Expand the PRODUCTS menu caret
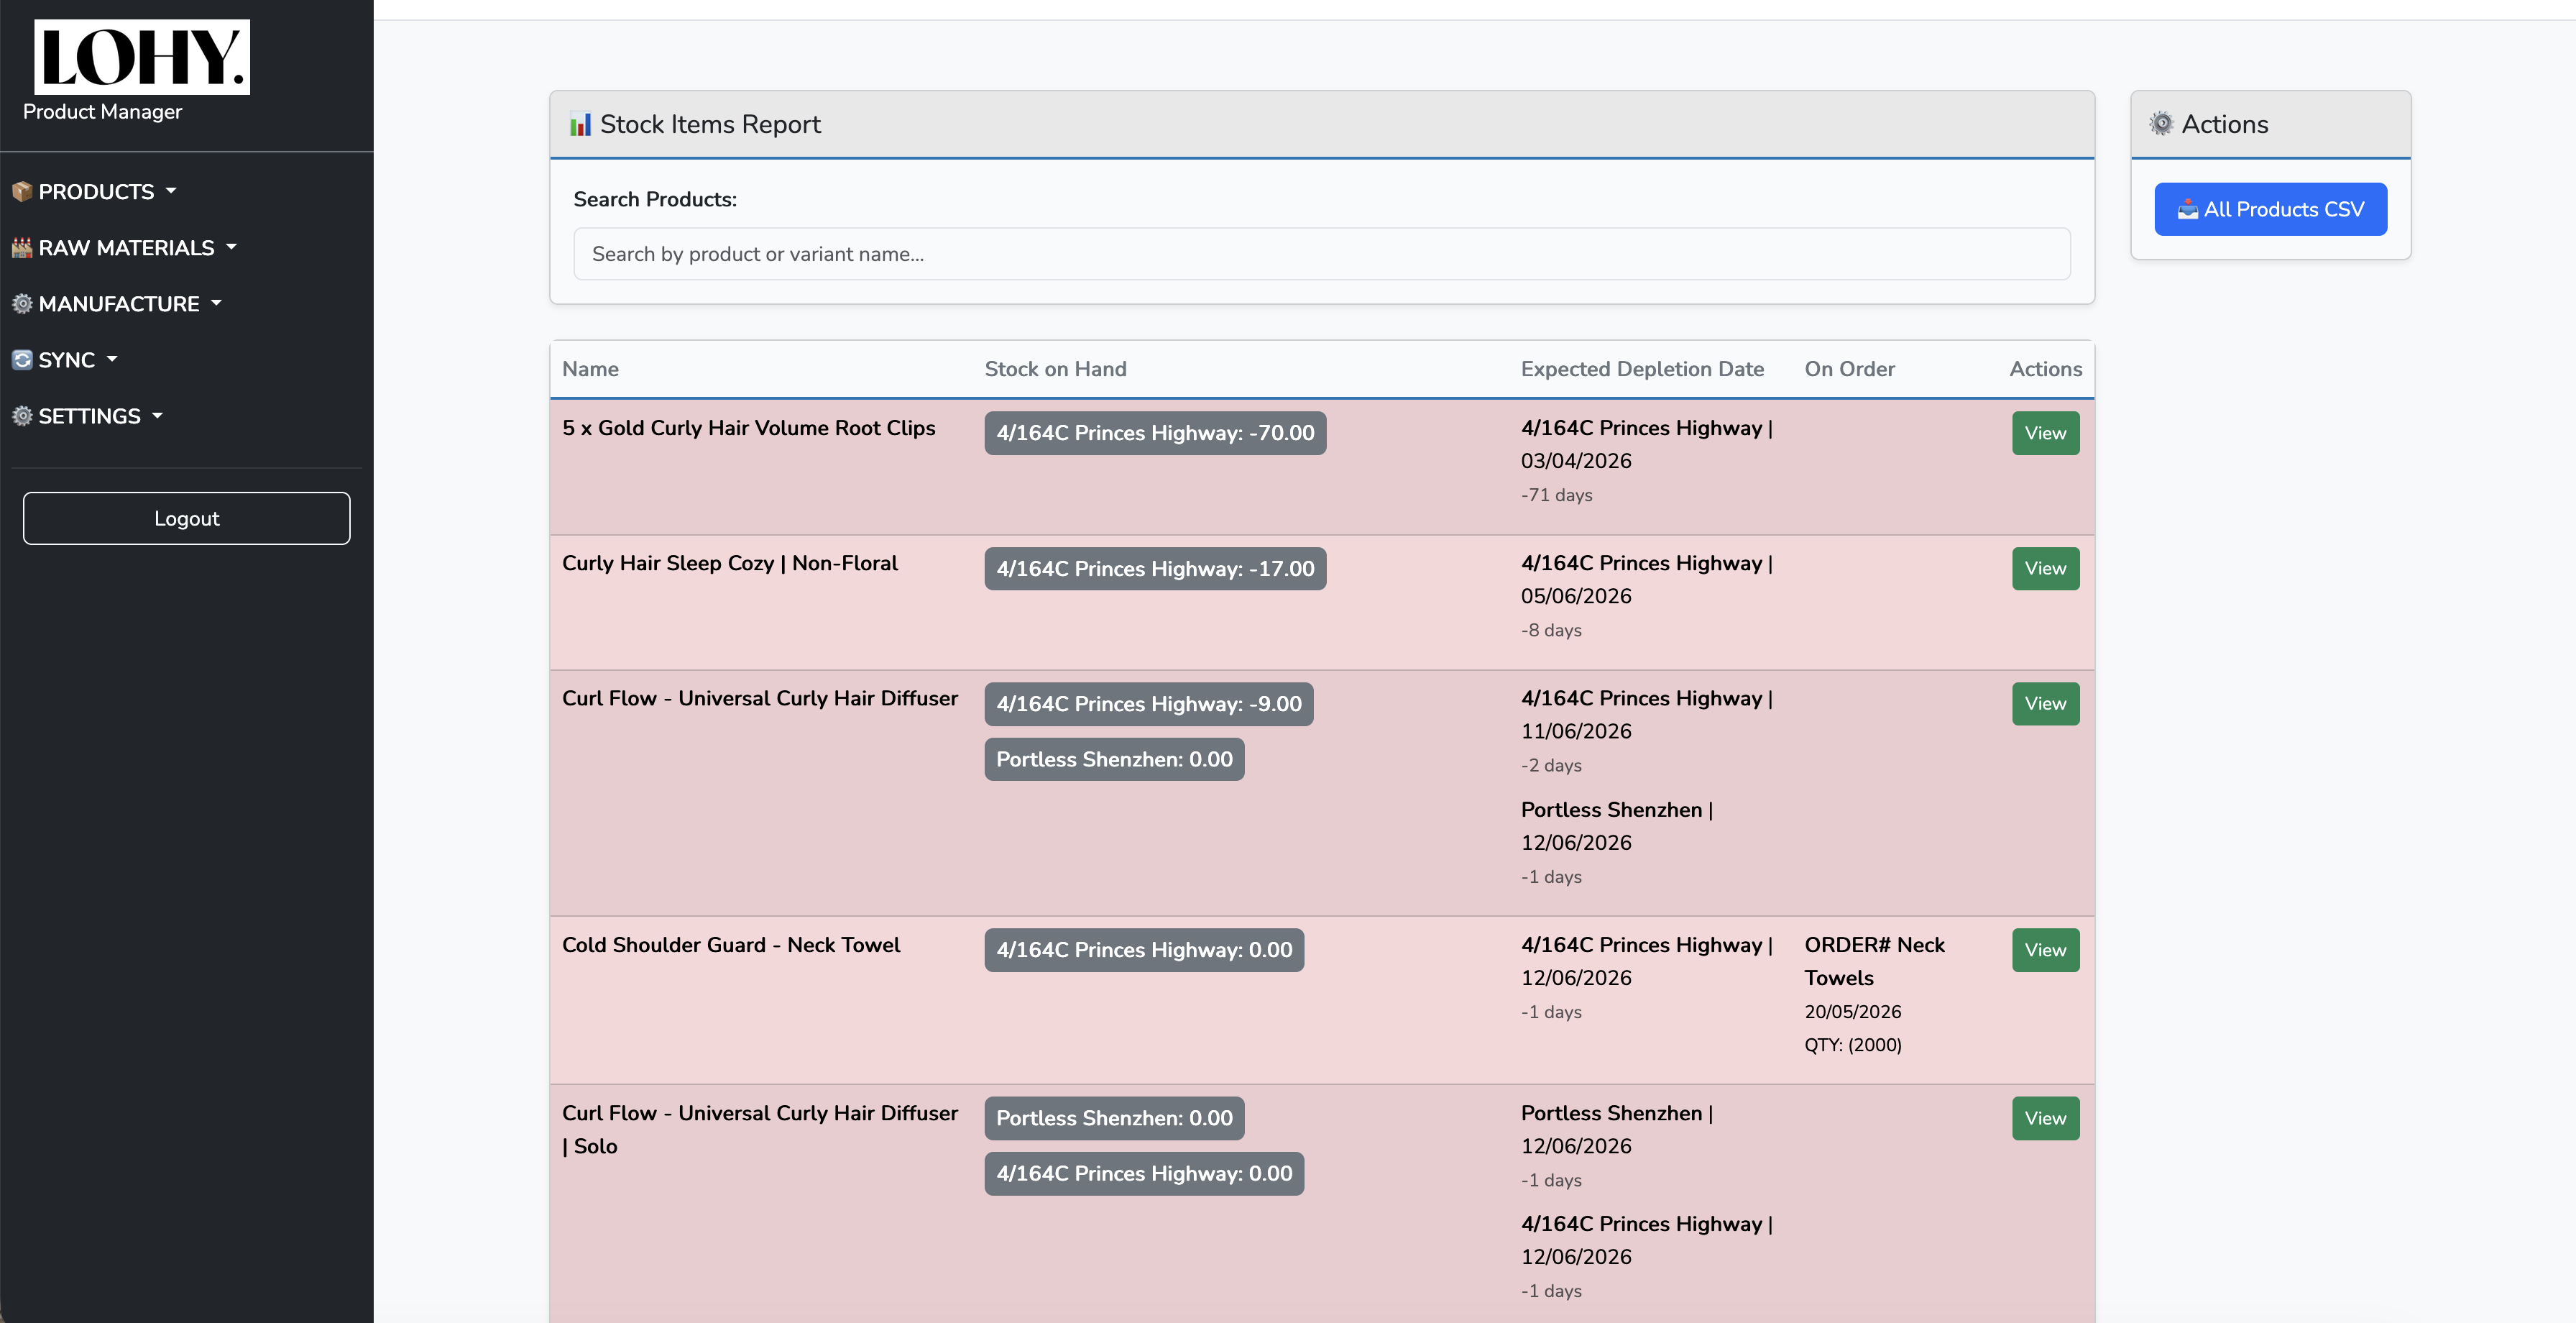 pos(171,190)
